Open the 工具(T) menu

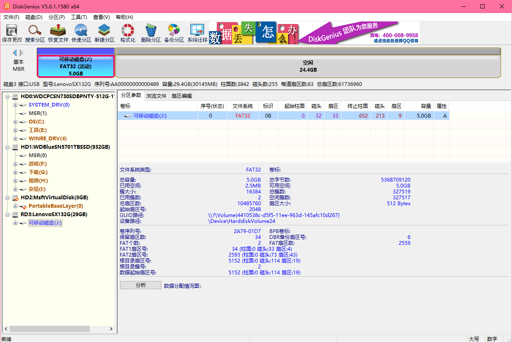click(x=79, y=17)
